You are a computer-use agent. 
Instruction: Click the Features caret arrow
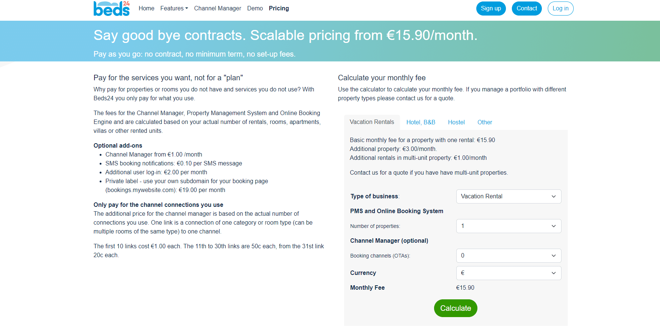[x=187, y=9]
